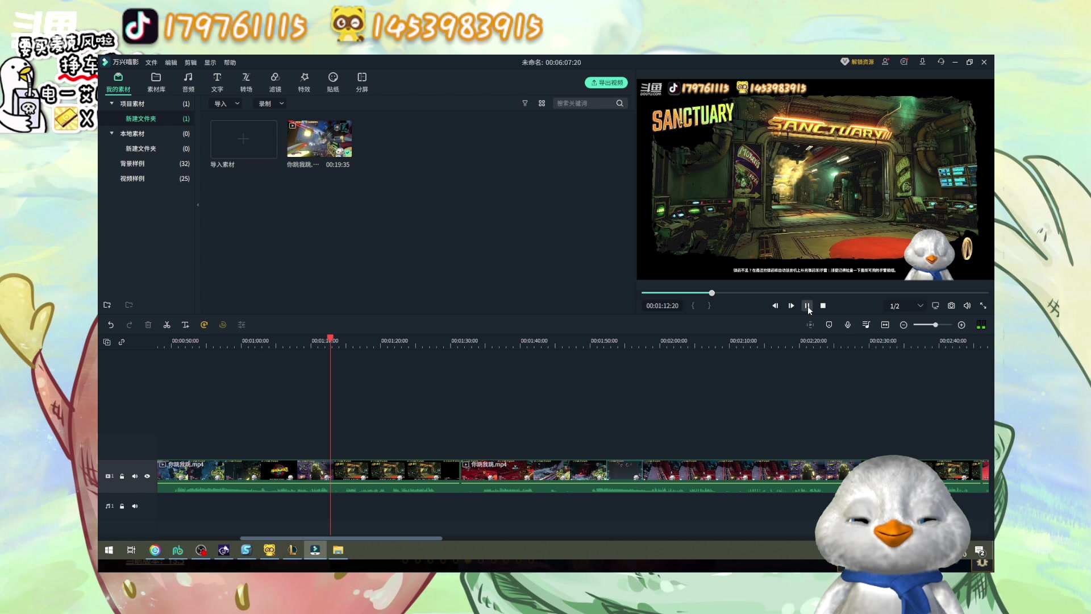Open the 1/2 preview quality dropdown
Screen dimensions: 1091x614
click(x=906, y=306)
